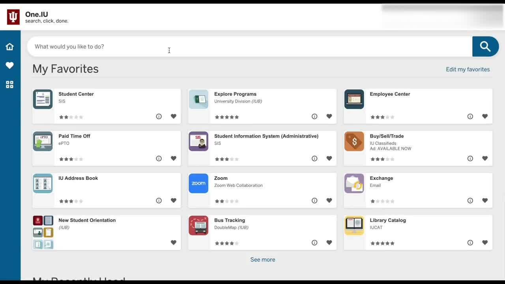
Task: Unfavorite Paid Time Off with heart
Action: pyautogui.click(x=174, y=159)
